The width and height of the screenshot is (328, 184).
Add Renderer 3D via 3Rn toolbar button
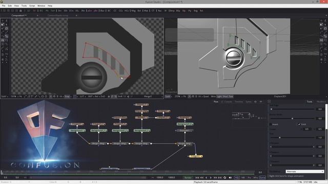pyautogui.click(x=83, y=11)
